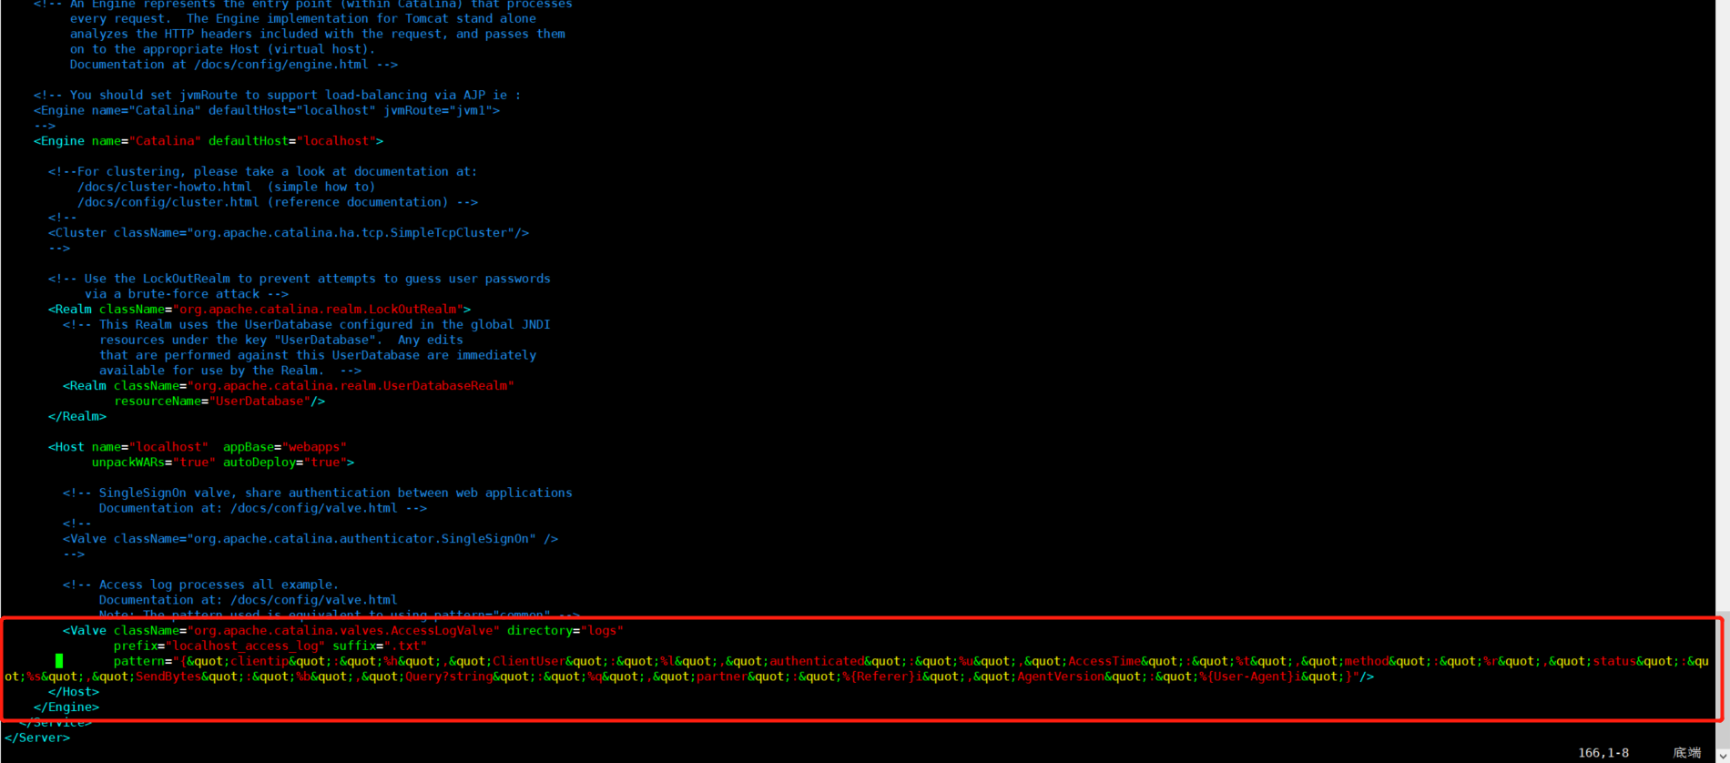Click the comment line "that are performed against this UserDatabase"
Viewport: 1730px width, 763px height.
tap(318, 355)
